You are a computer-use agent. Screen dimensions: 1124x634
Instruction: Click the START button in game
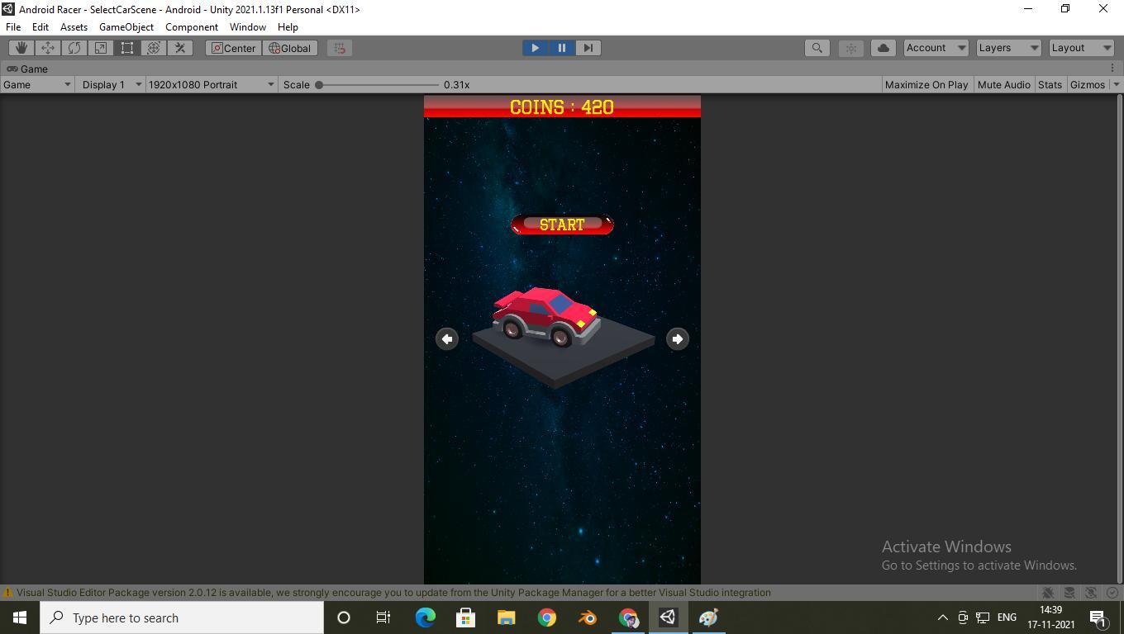point(562,225)
